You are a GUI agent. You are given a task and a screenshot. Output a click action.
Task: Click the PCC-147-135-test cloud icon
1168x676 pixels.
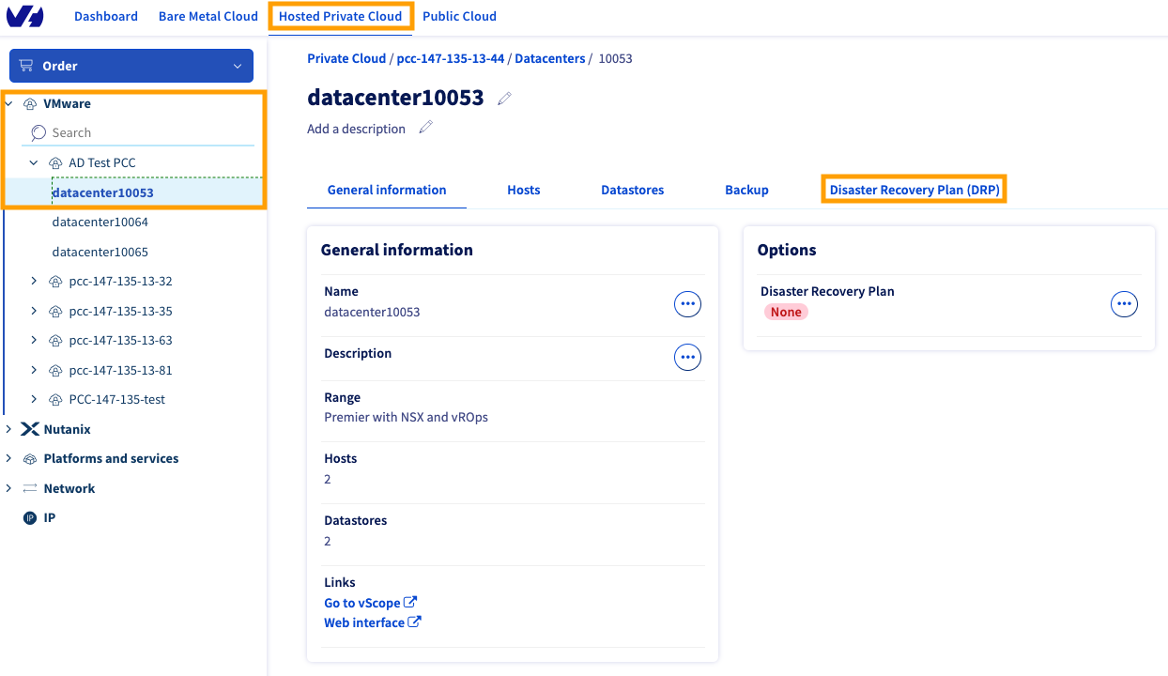55,399
